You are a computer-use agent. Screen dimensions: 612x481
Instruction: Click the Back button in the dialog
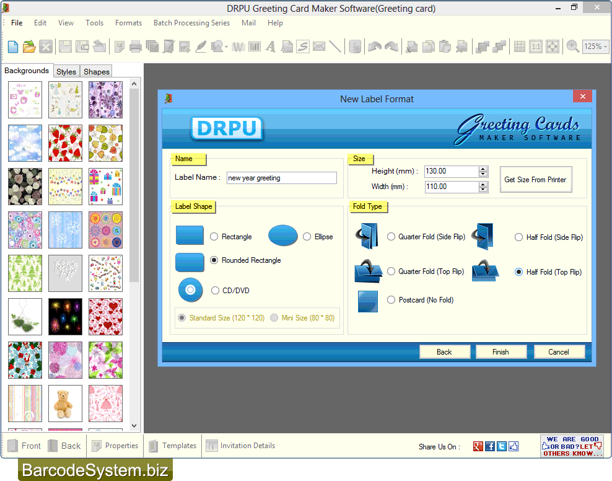click(x=445, y=352)
